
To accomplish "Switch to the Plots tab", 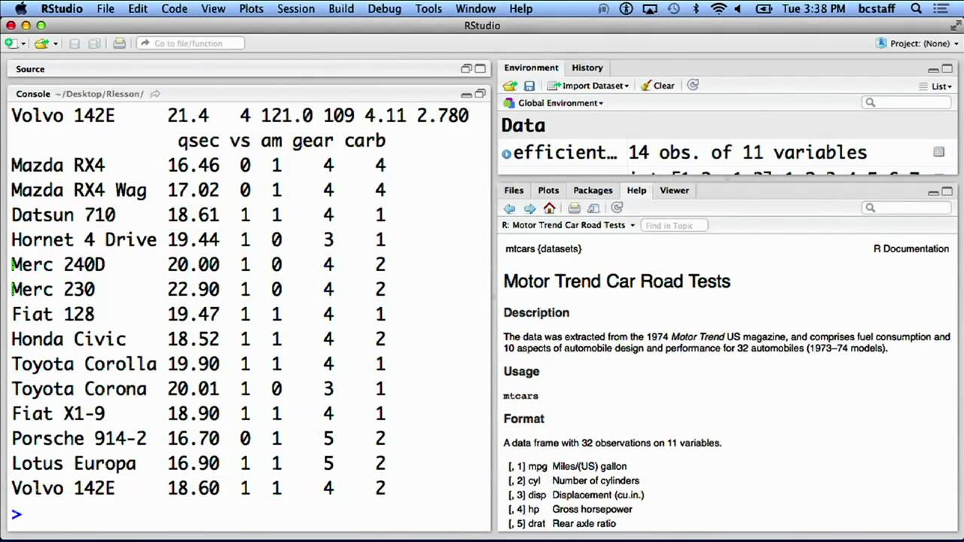I will pyautogui.click(x=548, y=190).
